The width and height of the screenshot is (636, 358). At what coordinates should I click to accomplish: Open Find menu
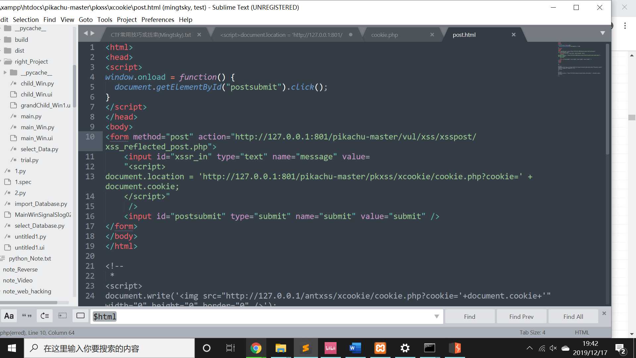point(49,20)
